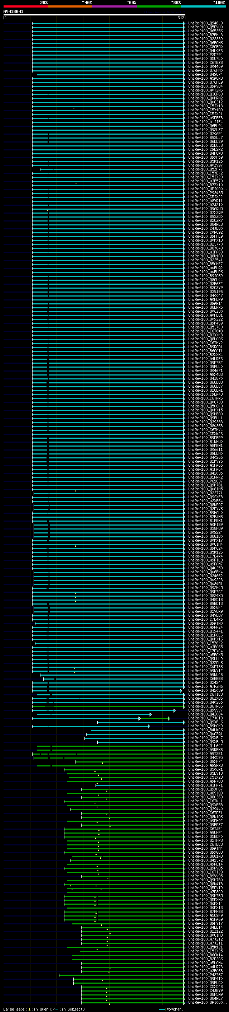Select hit UniRef100_A9SPX3
This screenshot has width=229, height=1012.
[205, 765]
